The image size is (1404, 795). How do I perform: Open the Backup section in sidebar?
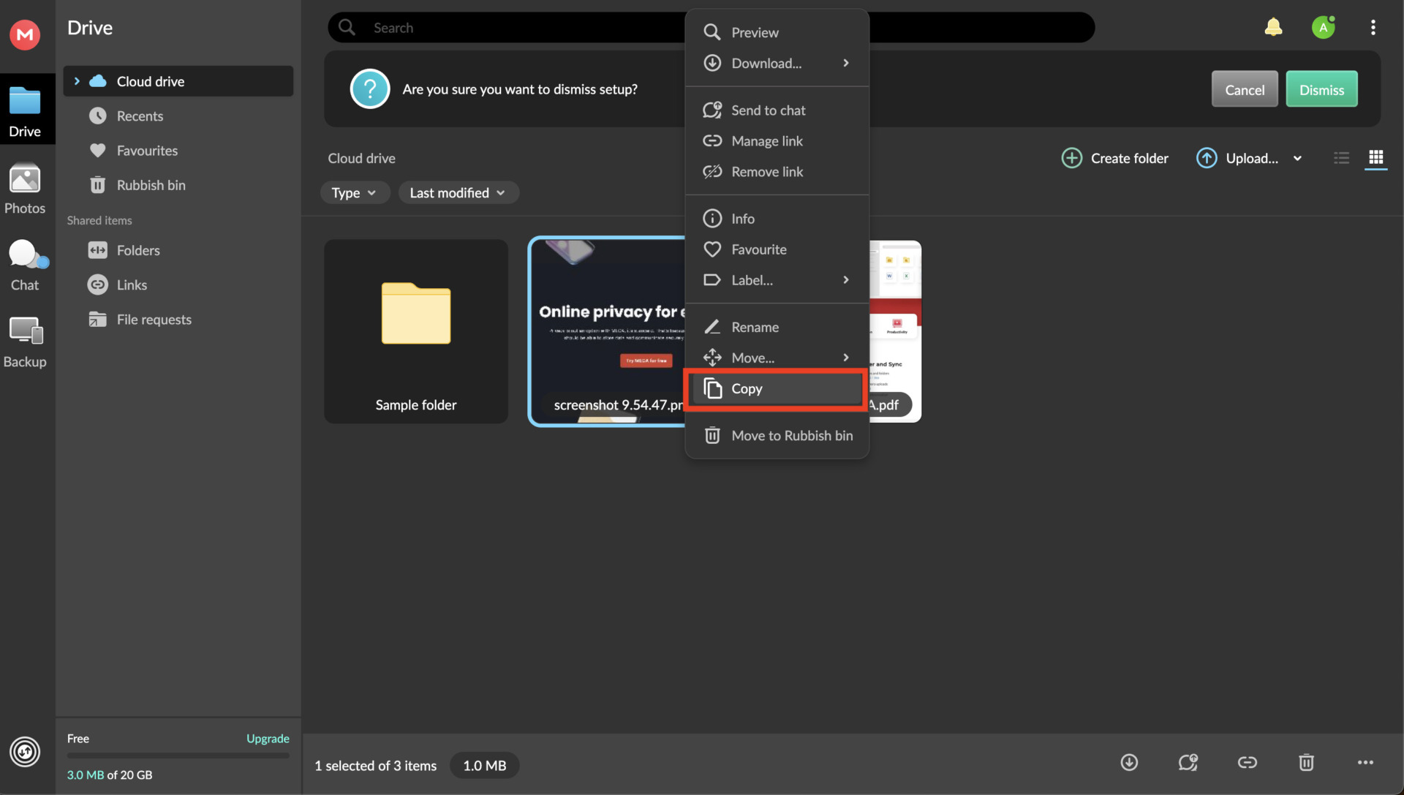25,340
